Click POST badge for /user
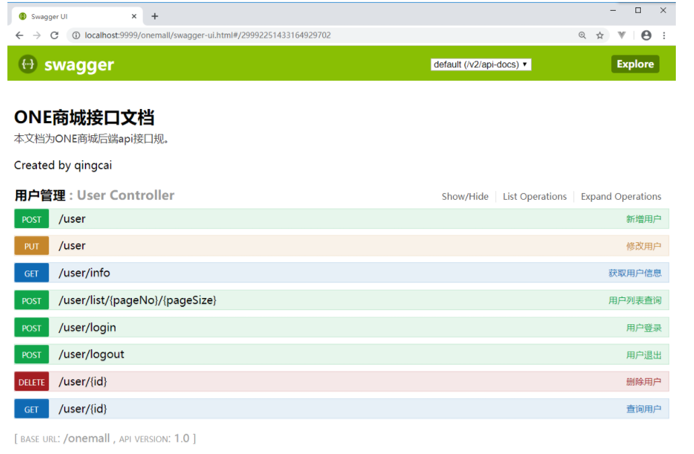The image size is (694, 454). (x=32, y=219)
